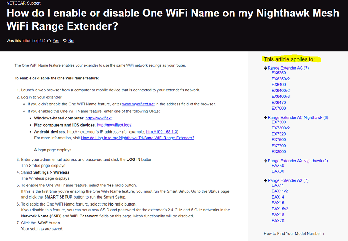Click the 'This article applies to:' heading

[x=289, y=59]
